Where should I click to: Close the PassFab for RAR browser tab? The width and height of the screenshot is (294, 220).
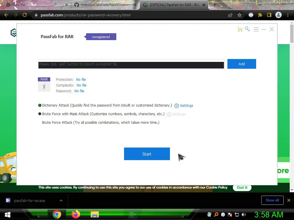[204, 5]
